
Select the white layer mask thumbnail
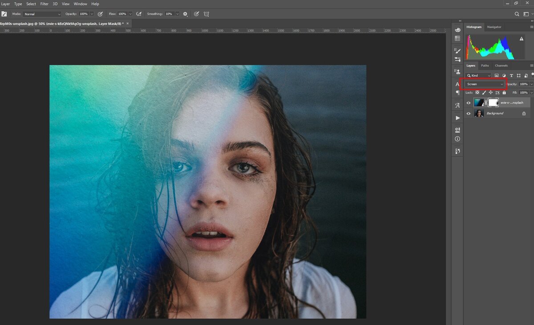coord(494,103)
